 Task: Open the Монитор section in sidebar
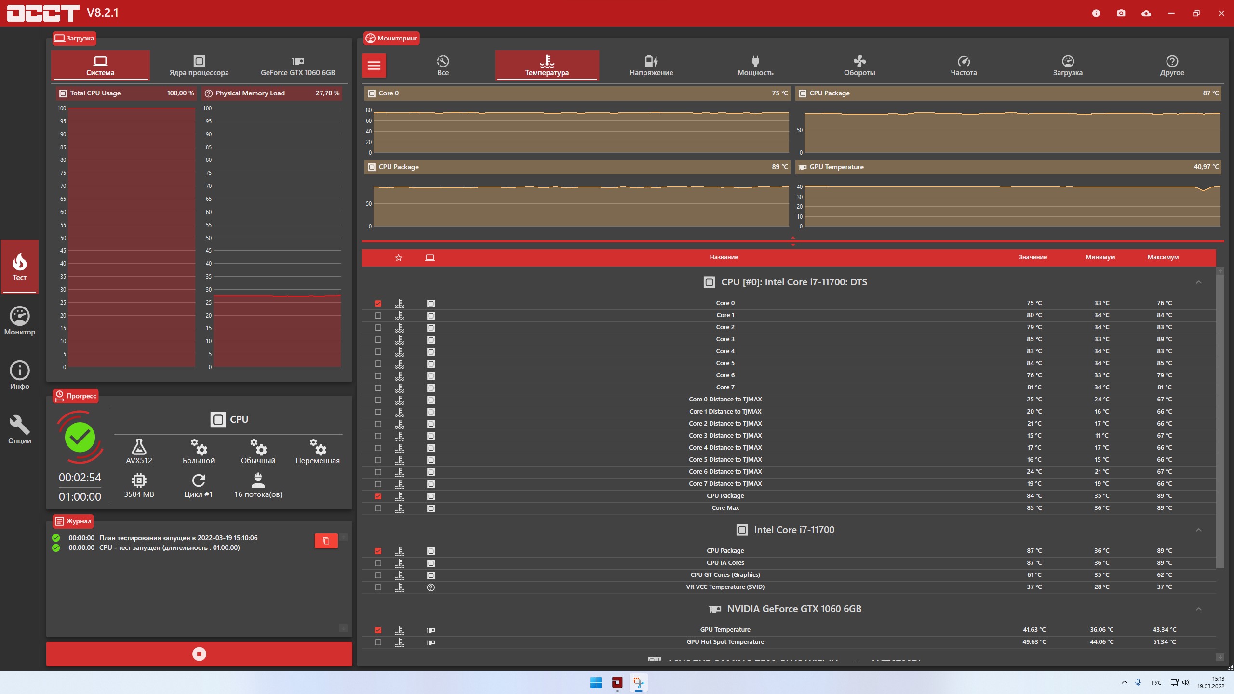click(x=19, y=321)
